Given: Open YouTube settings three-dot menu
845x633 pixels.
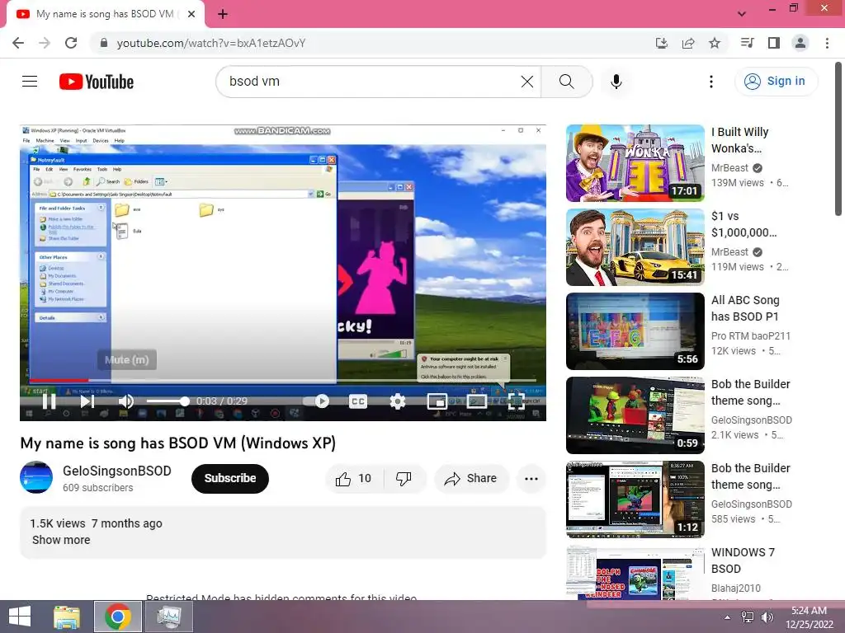Looking at the screenshot, I should coord(710,82).
